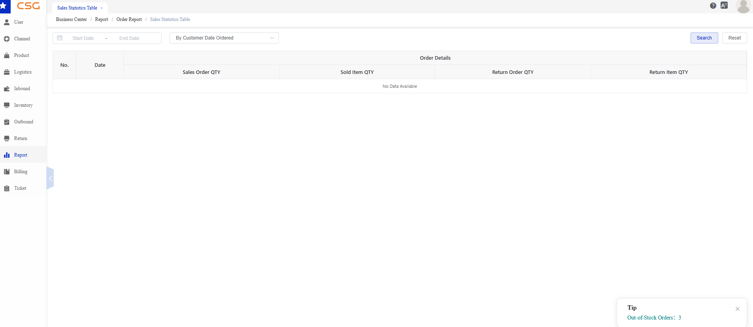Select the Return icon in sidebar

click(x=7, y=138)
